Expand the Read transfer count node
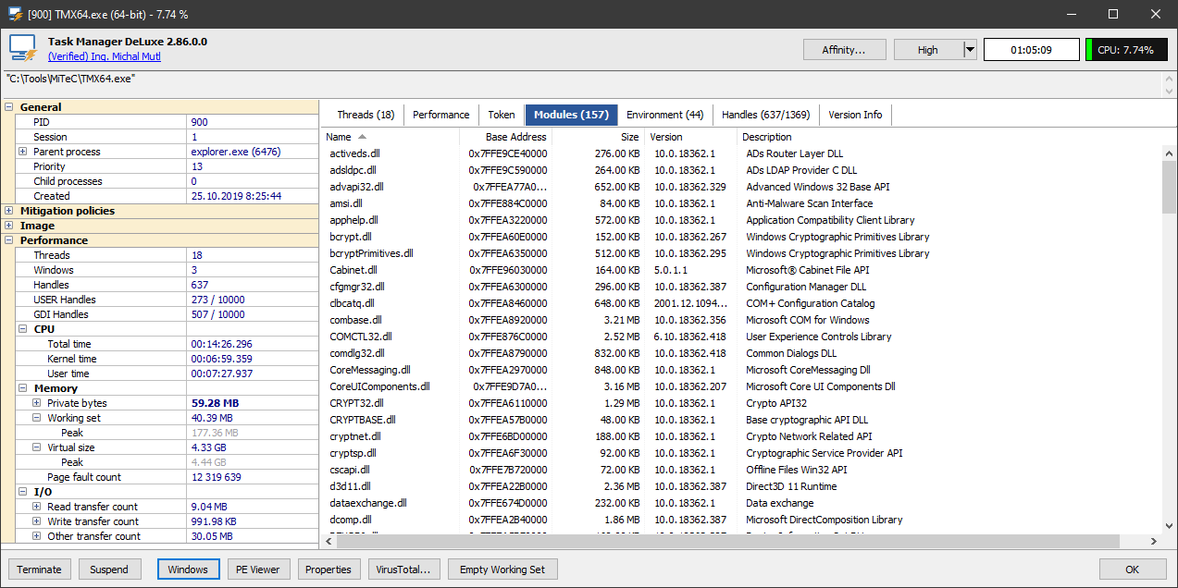Image resolution: width=1178 pixels, height=588 pixels. (37, 507)
